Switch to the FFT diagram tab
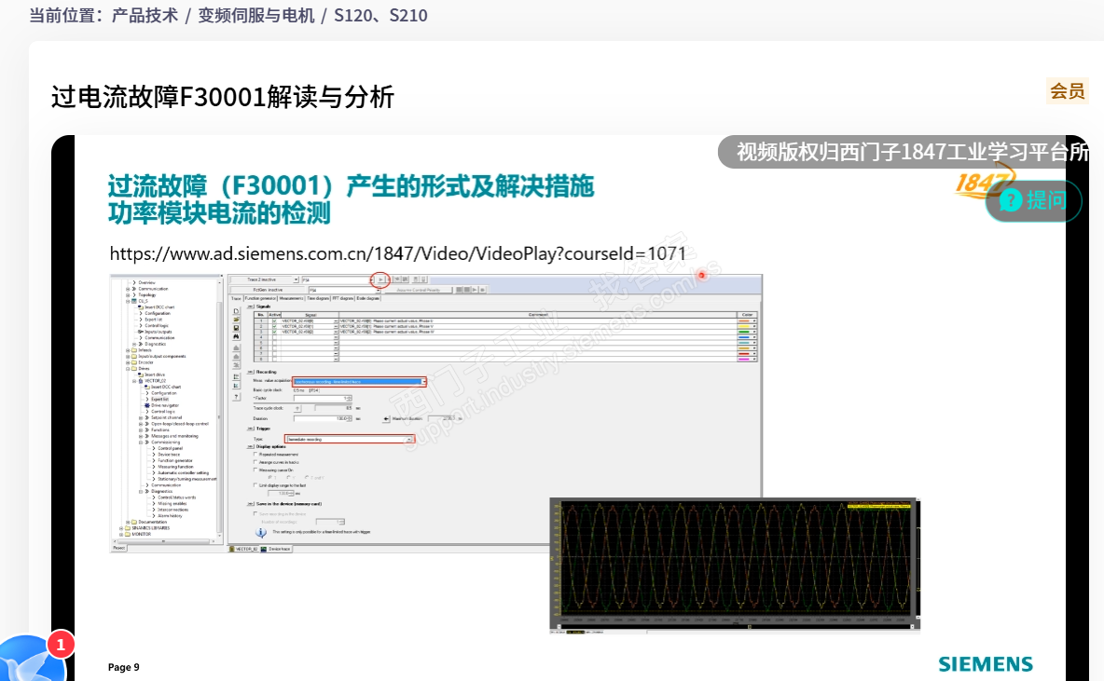This screenshot has width=1104, height=681. 343,298
